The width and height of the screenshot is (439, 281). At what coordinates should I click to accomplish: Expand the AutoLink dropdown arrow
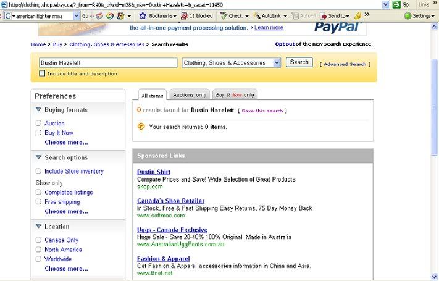point(285,16)
